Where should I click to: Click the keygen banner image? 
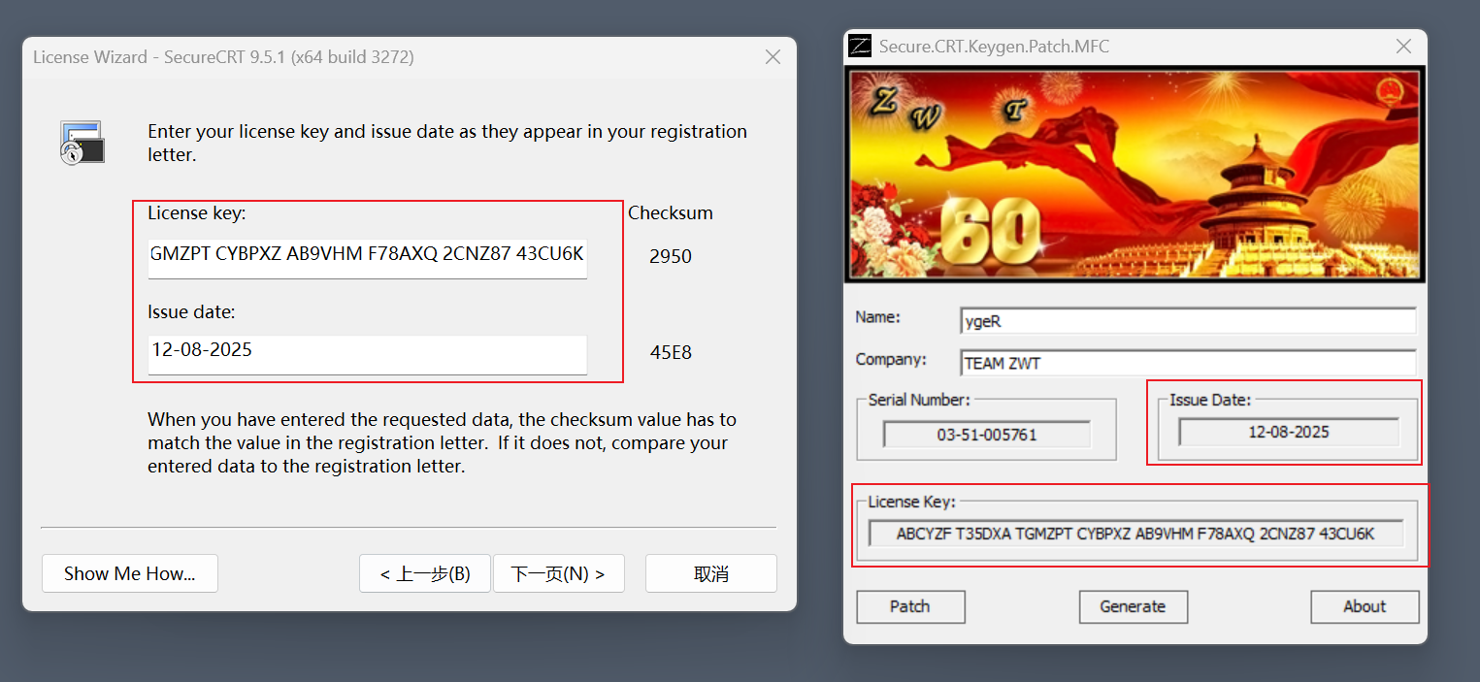pyautogui.click(x=1135, y=174)
